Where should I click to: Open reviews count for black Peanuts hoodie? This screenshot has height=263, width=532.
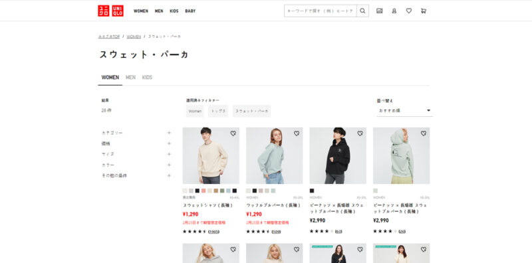[338, 232]
